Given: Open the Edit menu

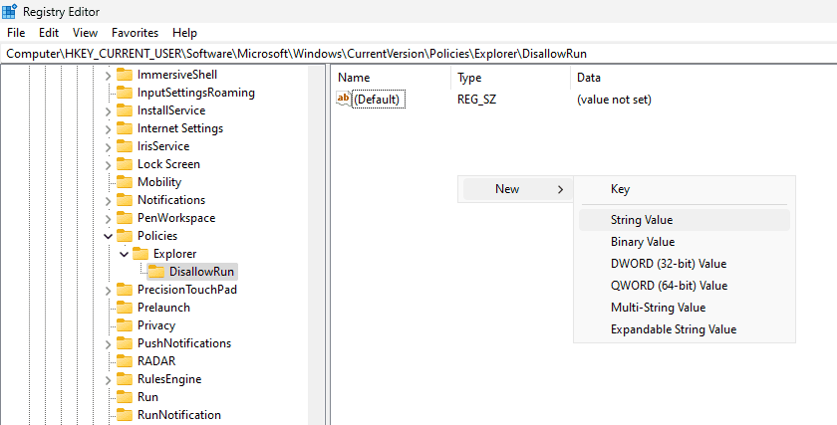Looking at the screenshot, I should pos(49,33).
